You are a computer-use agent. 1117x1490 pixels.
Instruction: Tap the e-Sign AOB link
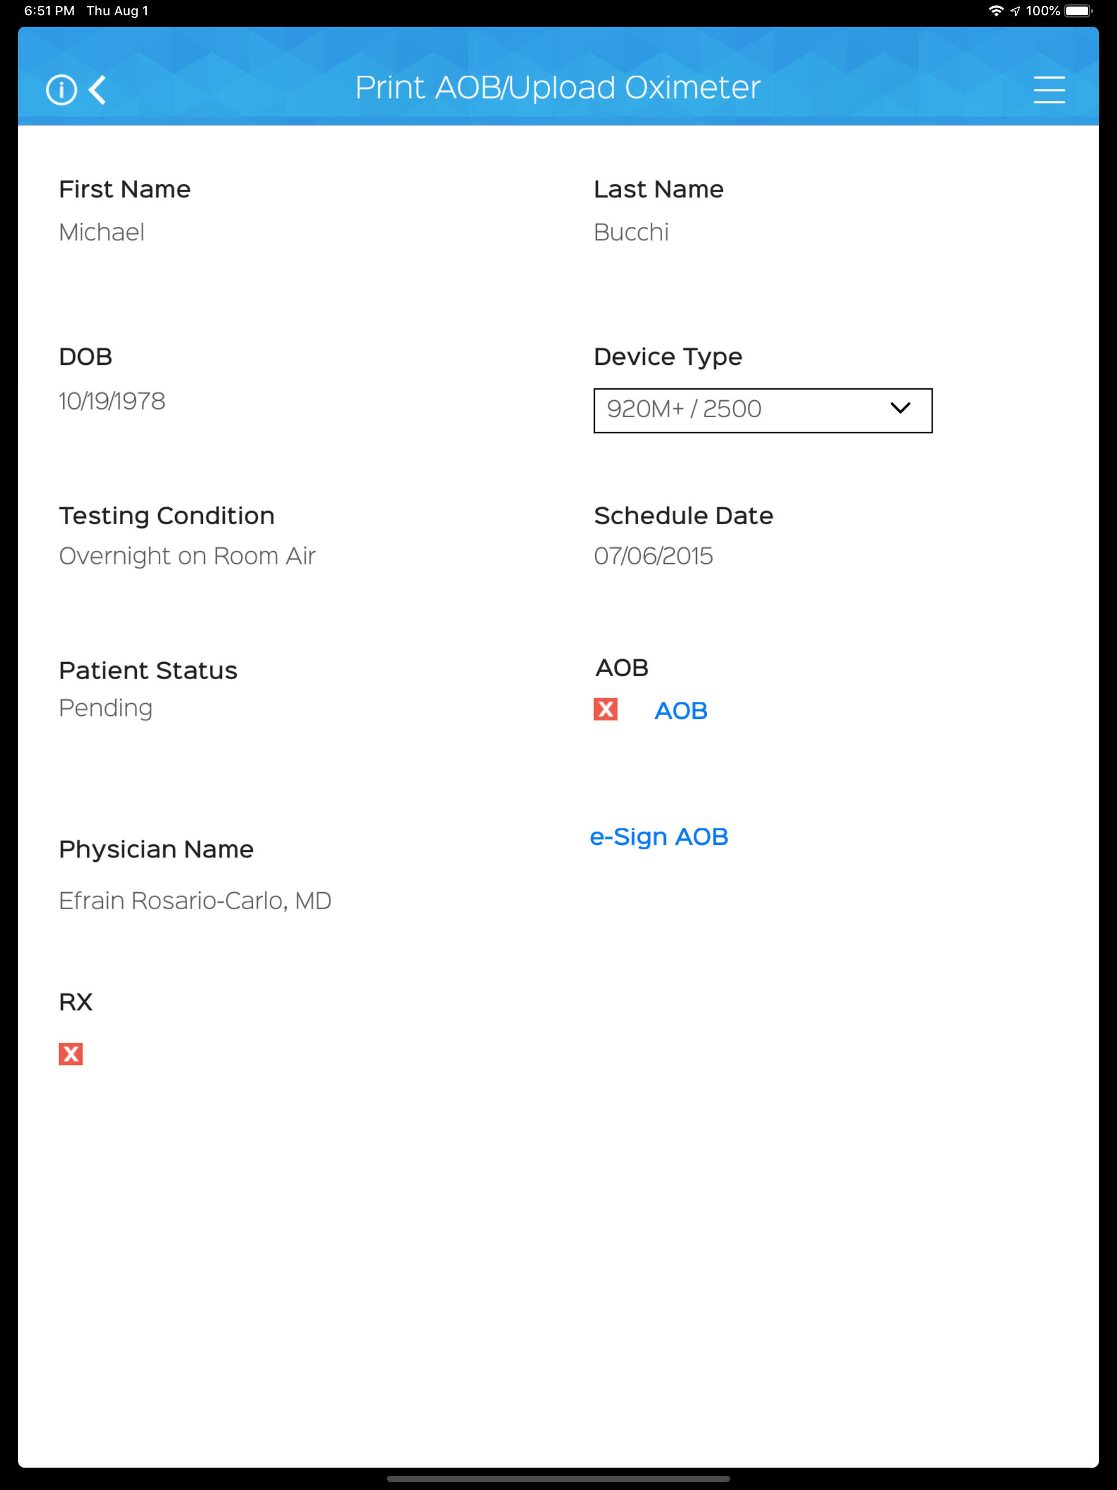[659, 837]
